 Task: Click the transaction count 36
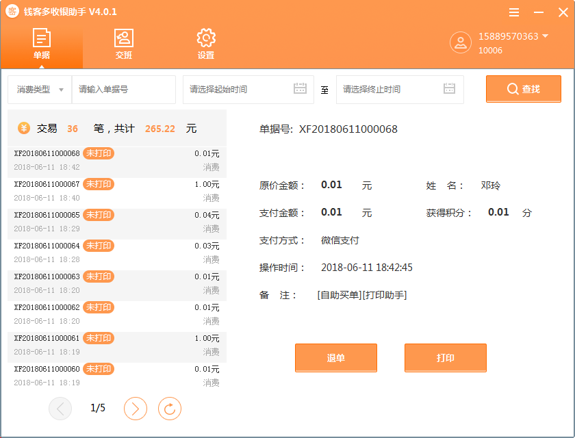coord(73,129)
